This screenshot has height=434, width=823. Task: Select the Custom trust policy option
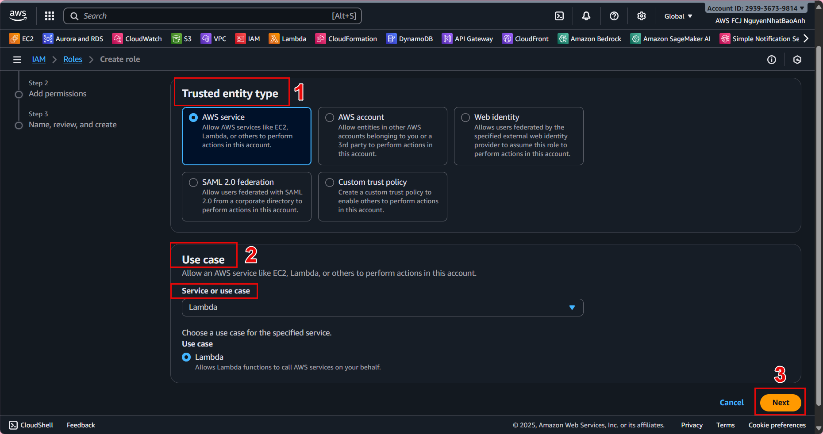(x=330, y=183)
